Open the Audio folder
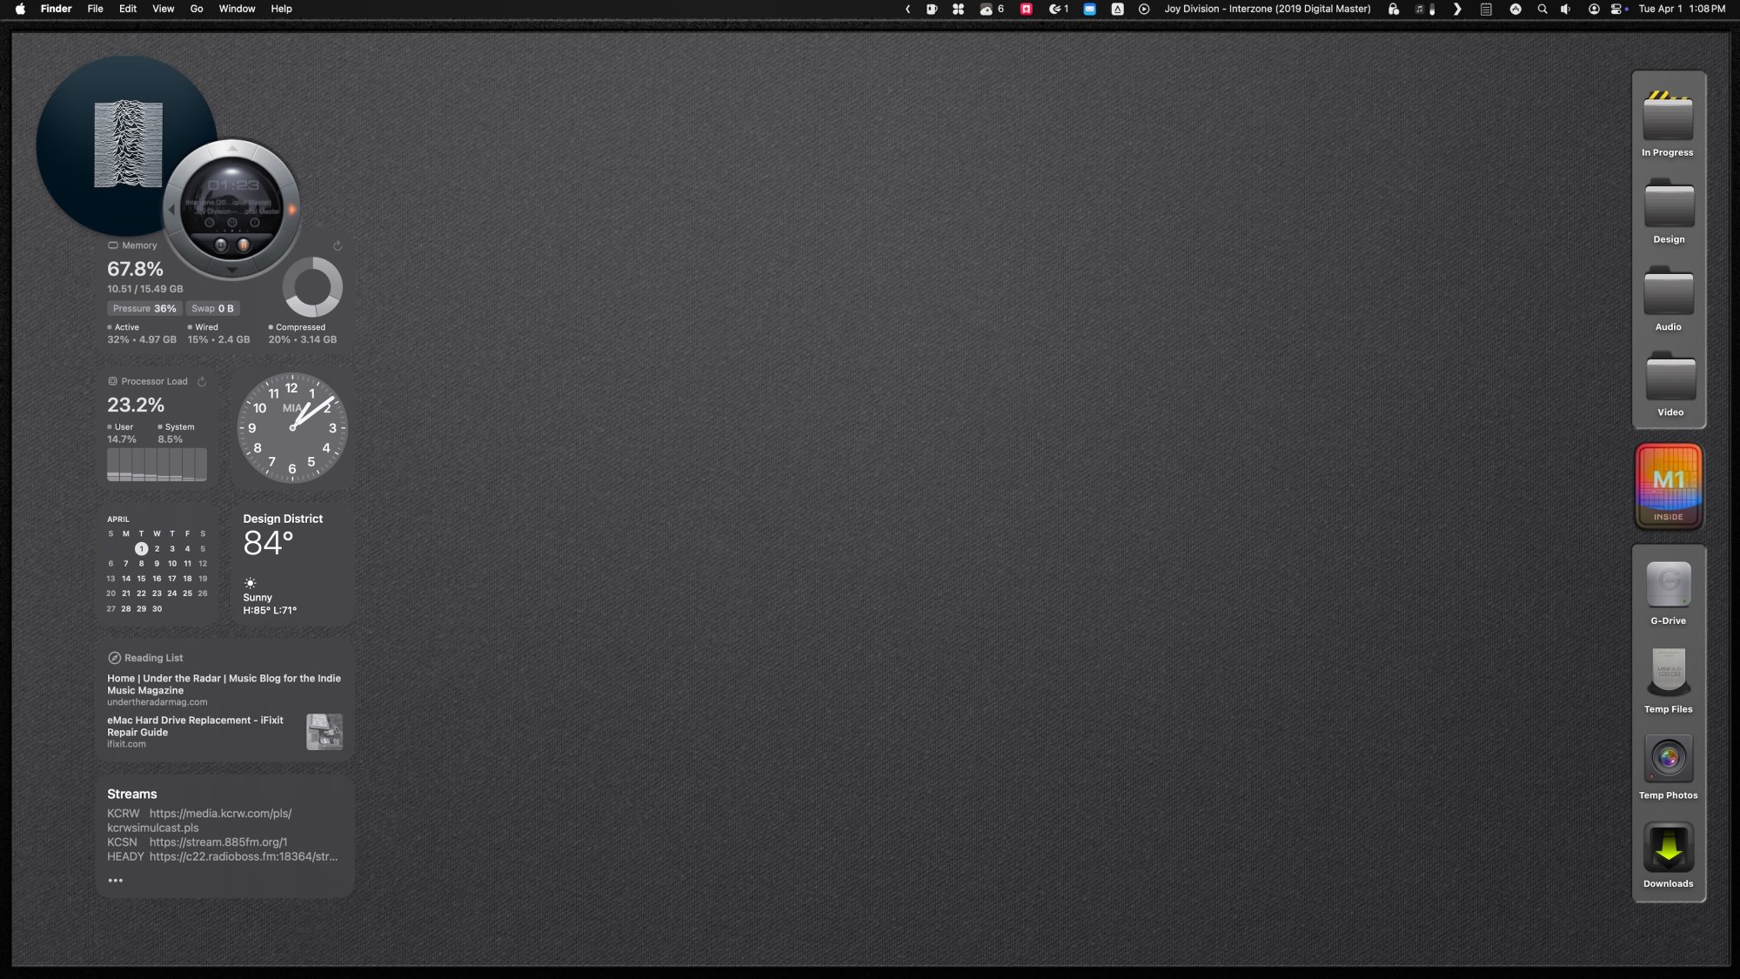Viewport: 1740px width, 979px height. pos(1668,293)
